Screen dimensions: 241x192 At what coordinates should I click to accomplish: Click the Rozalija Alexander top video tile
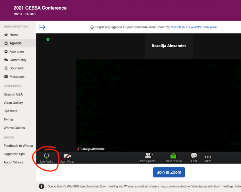169,46
